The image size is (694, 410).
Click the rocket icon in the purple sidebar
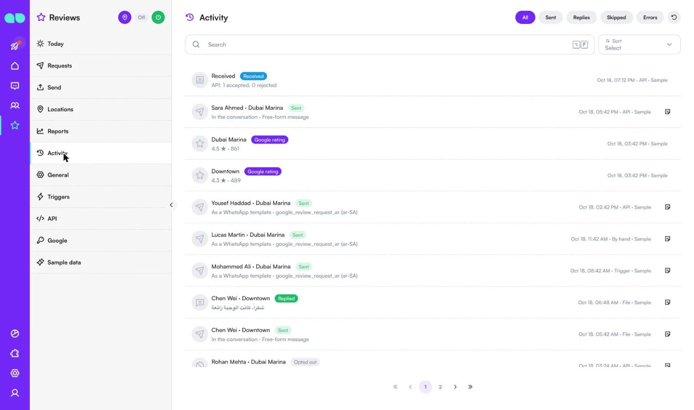(15, 46)
